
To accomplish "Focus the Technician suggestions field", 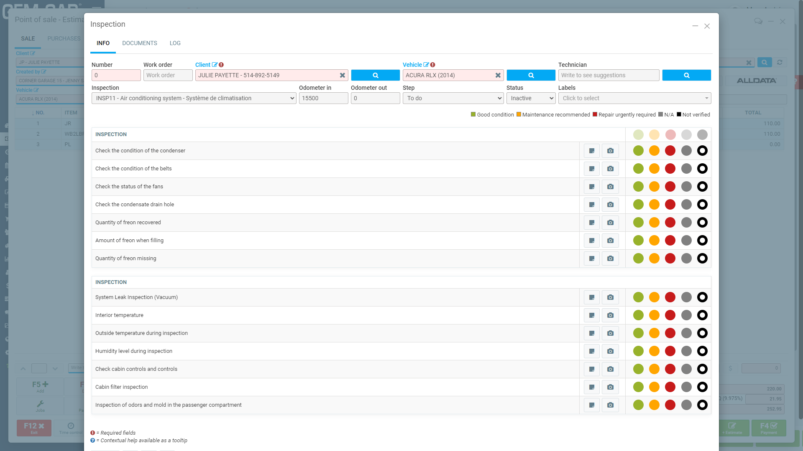I will click(609, 75).
